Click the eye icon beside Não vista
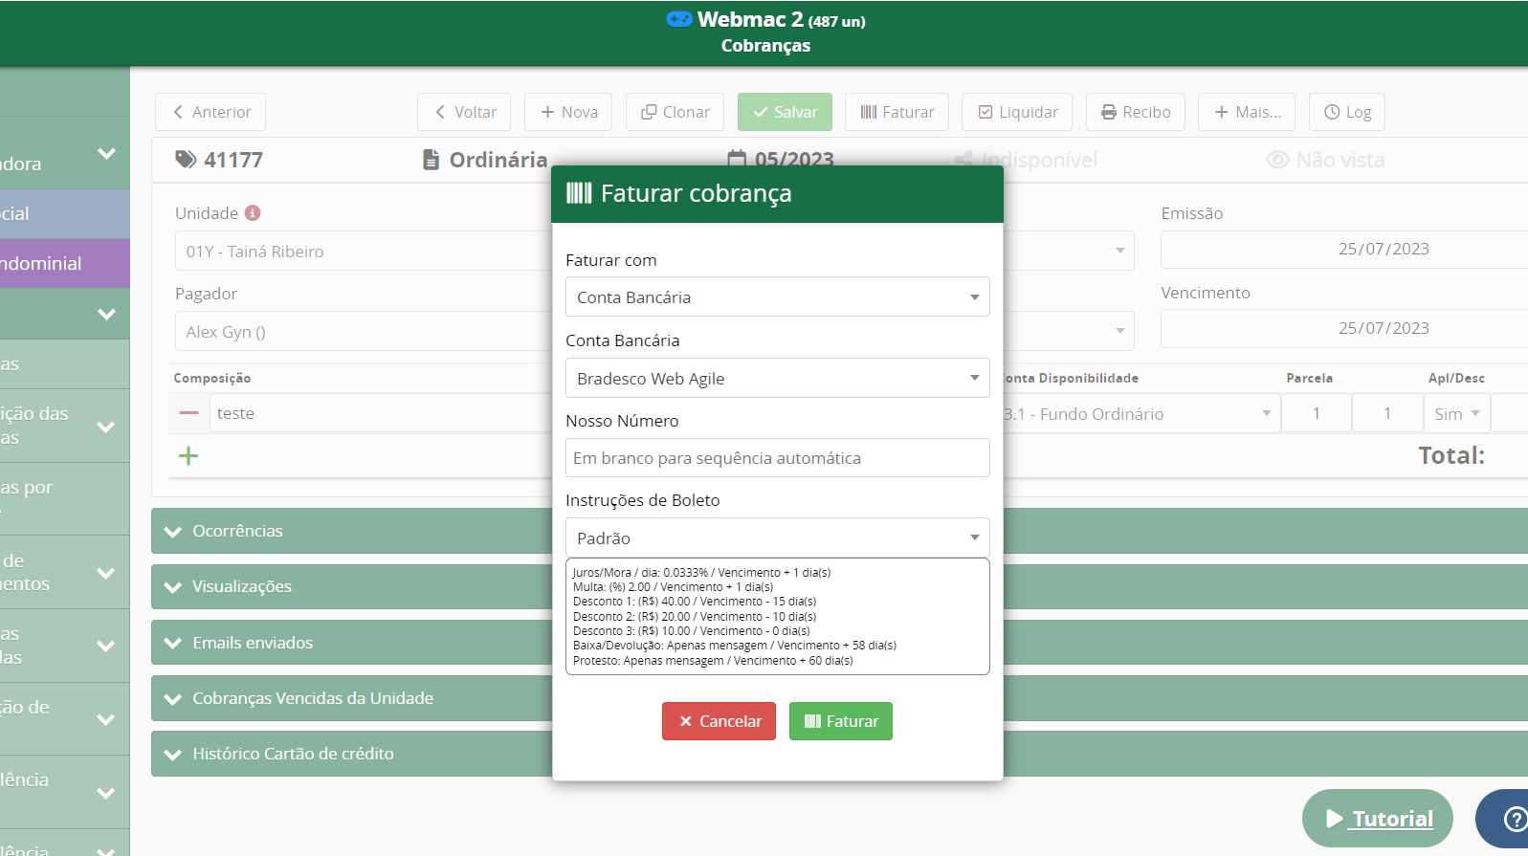Viewport: 1528px width, 856px height. (1277, 160)
